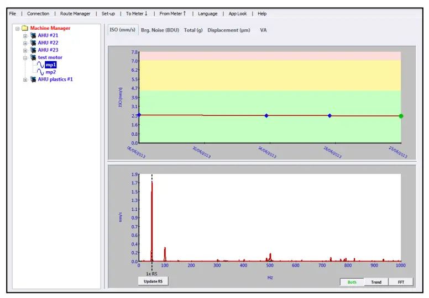429x298 pixels.
Task: Switch to the ISO (mm/s) tab
Action: coord(122,30)
